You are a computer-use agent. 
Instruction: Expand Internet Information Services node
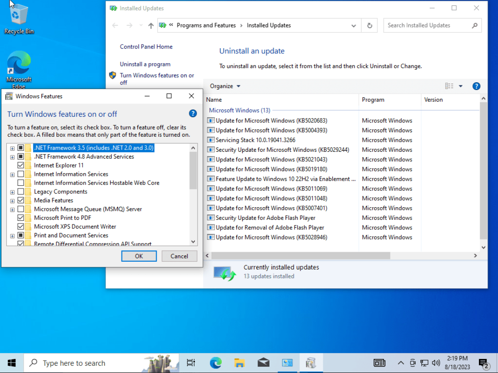[x=12, y=174]
